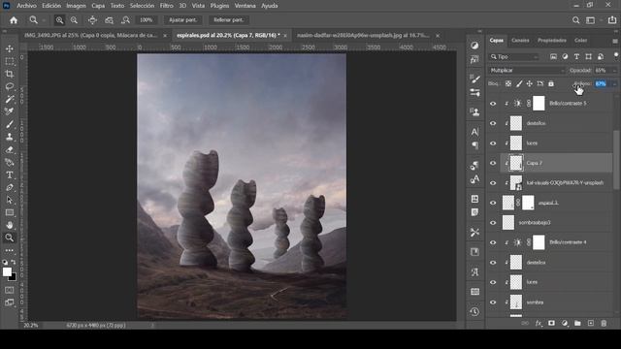
Task: Open the Opacidad value dropdown arrow
Action: [614, 71]
